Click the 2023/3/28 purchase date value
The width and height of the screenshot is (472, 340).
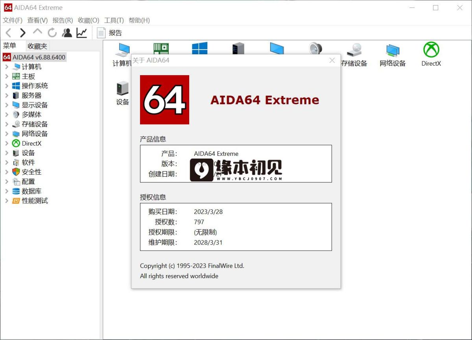pyautogui.click(x=208, y=212)
